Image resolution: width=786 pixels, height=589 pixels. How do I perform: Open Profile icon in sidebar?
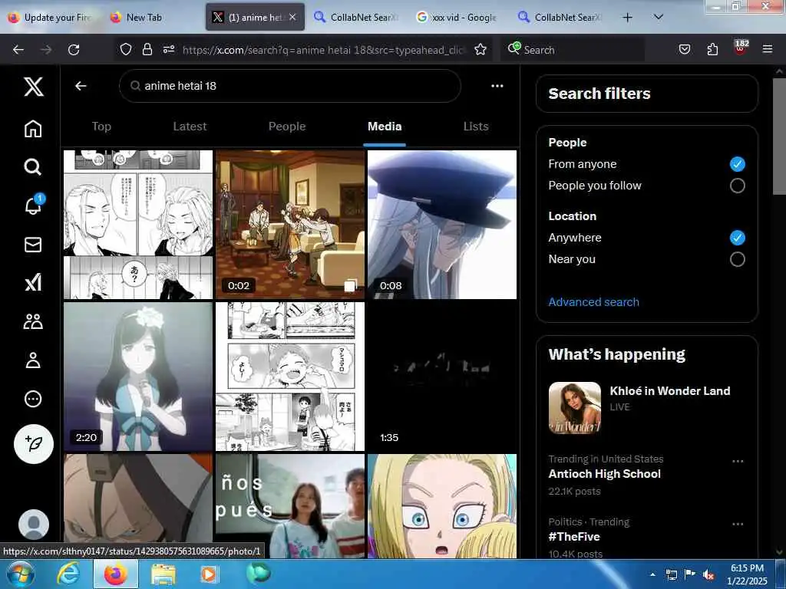pyautogui.click(x=33, y=360)
